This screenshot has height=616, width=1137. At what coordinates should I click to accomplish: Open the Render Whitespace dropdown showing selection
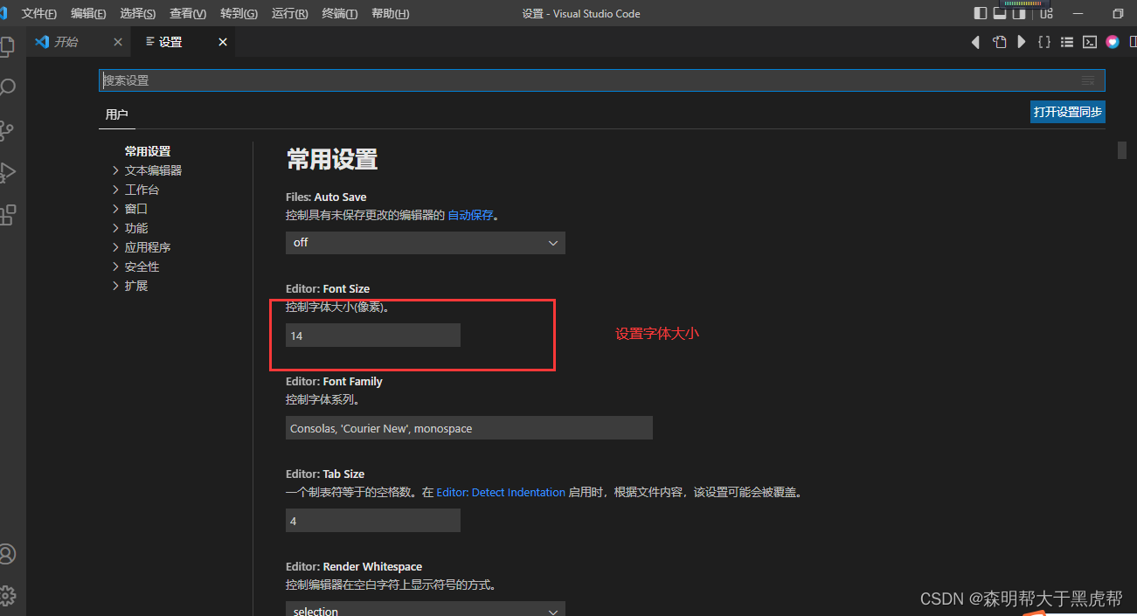pos(426,609)
